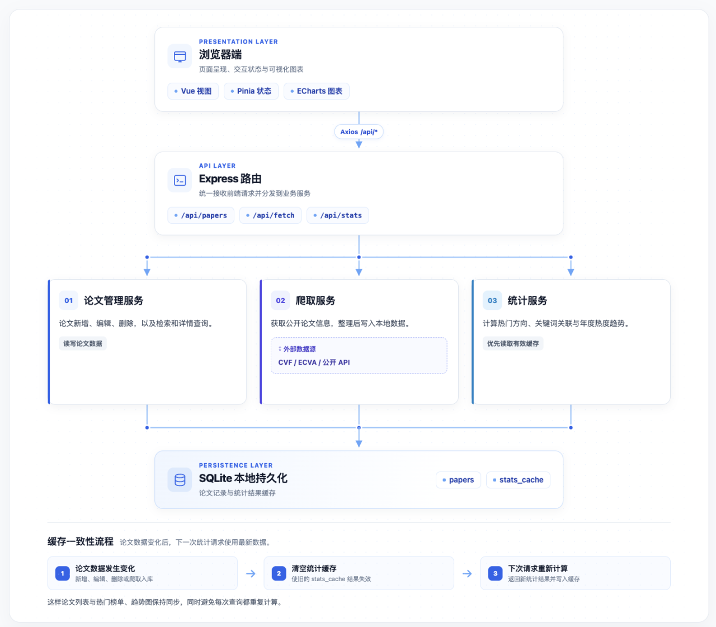Select the stats_cache table chip
Screen dimensions: 716x627
(519, 480)
